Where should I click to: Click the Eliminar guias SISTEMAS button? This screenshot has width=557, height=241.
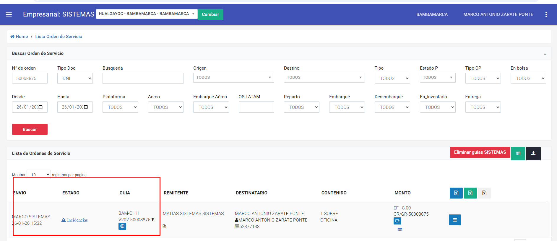pos(480,153)
